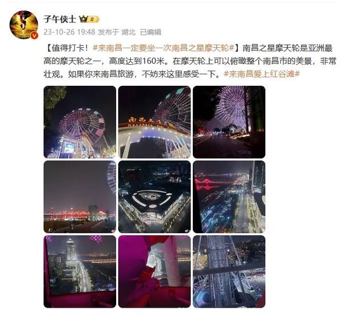Open the profile avatar of 子午侠士
This screenshot has width=349, height=321.
click(x=24, y=25)
